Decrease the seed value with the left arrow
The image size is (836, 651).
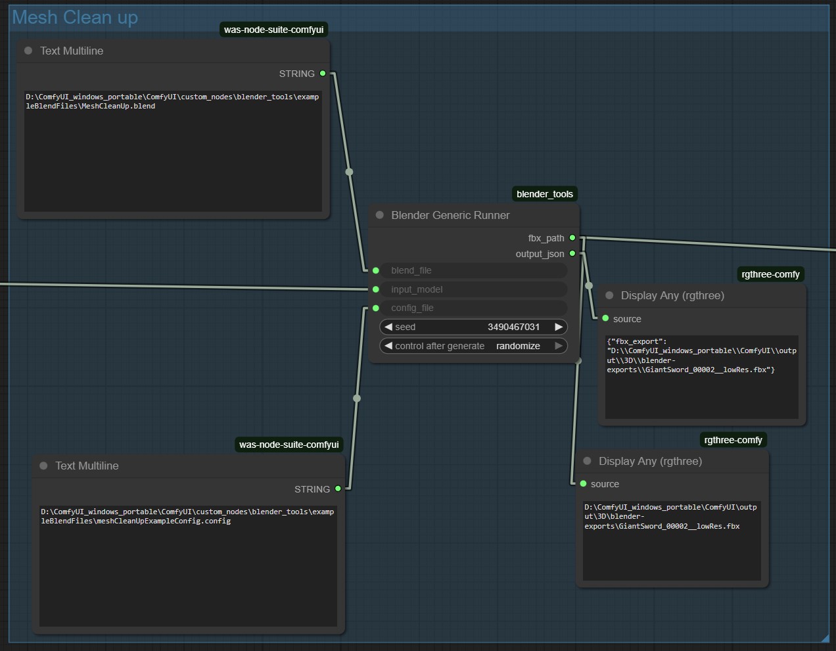pyautogui.click(x=388, y=327)
